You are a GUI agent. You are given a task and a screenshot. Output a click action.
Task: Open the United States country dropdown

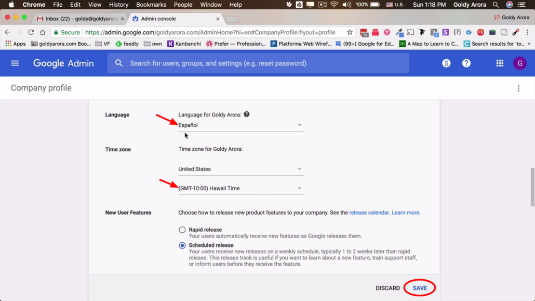[x=240, y=169]
